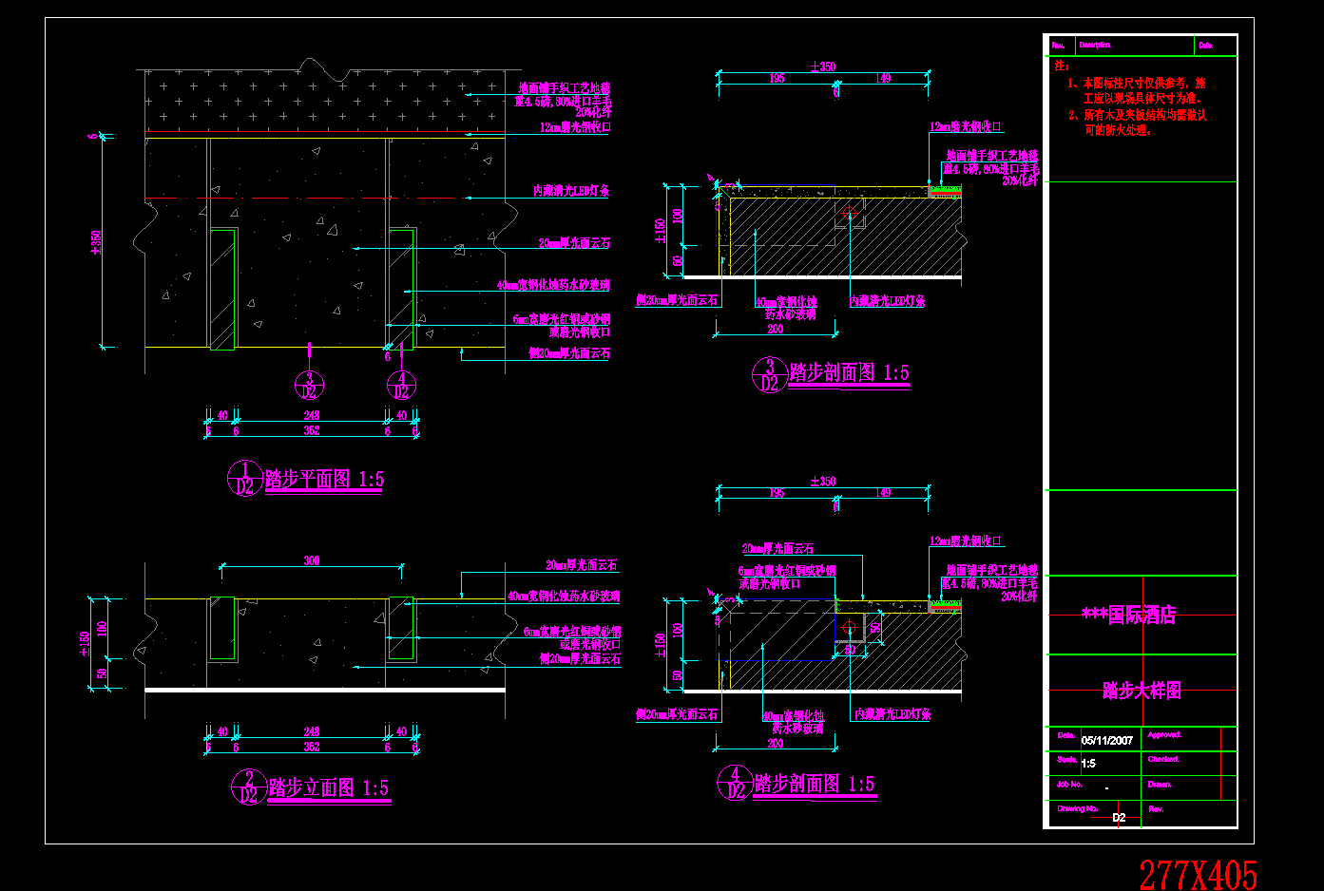1324x891 pixels.
Task: Click the ***国际酒店 project name text
Action: [1129, 615]
